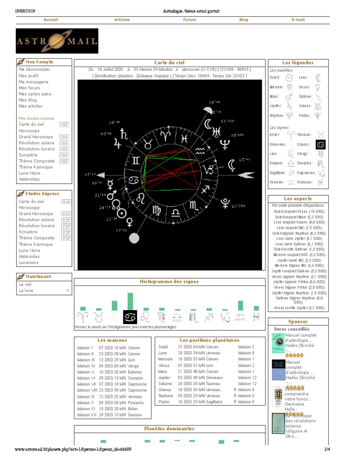Click the révolutions solaires book cover
This screenshot has width=345, height=461.
278,424
